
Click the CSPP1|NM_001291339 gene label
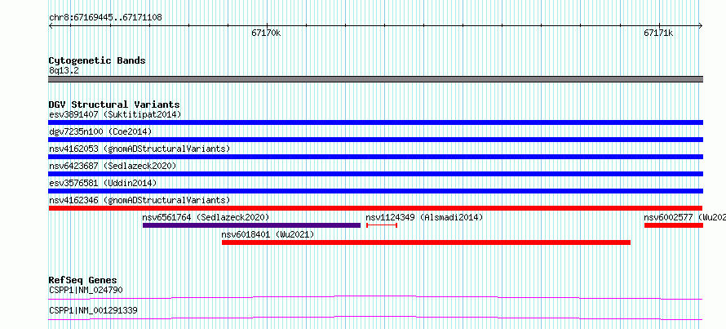pyautogui.click(x=93, y=310)
